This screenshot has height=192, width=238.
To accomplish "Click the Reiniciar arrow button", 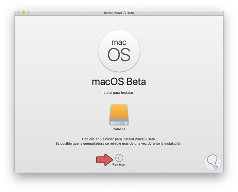I will (x=119, y=158).
